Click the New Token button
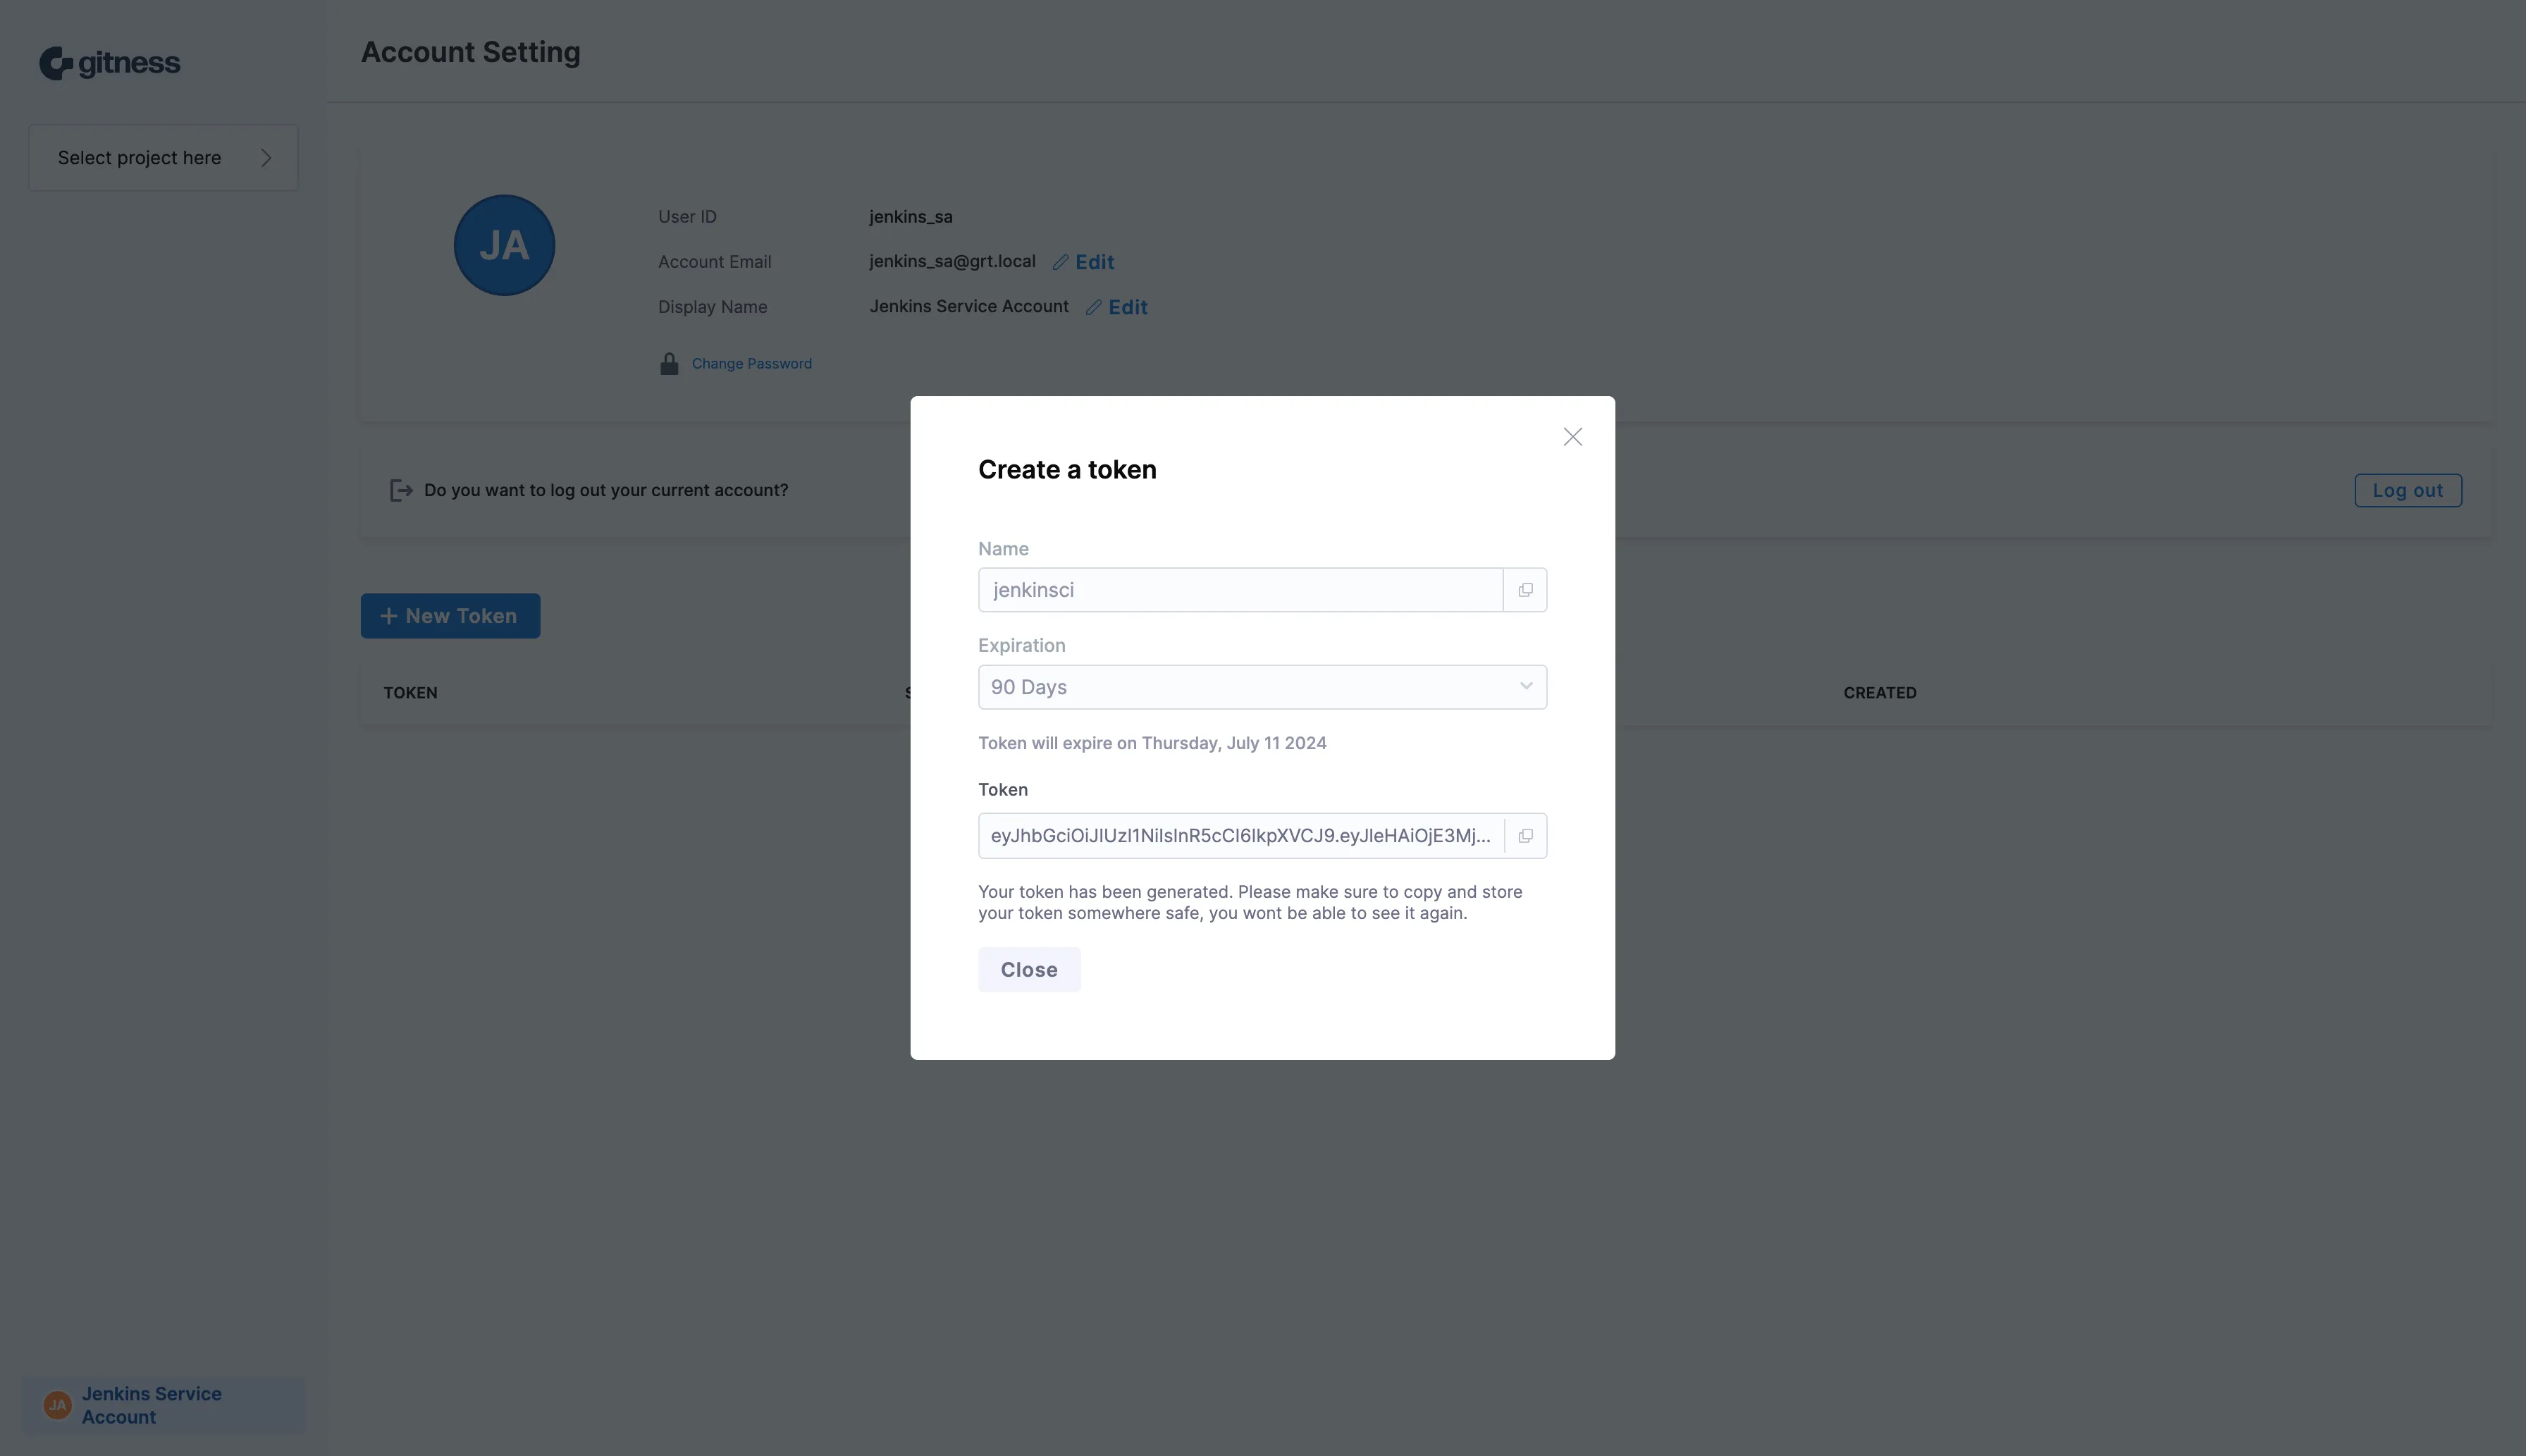Viewport: 2526px width, 1456px height. [x=450, y=616]
